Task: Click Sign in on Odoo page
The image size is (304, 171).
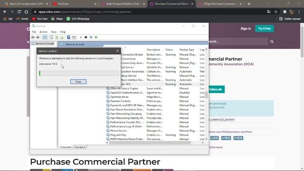Action: 246,28
